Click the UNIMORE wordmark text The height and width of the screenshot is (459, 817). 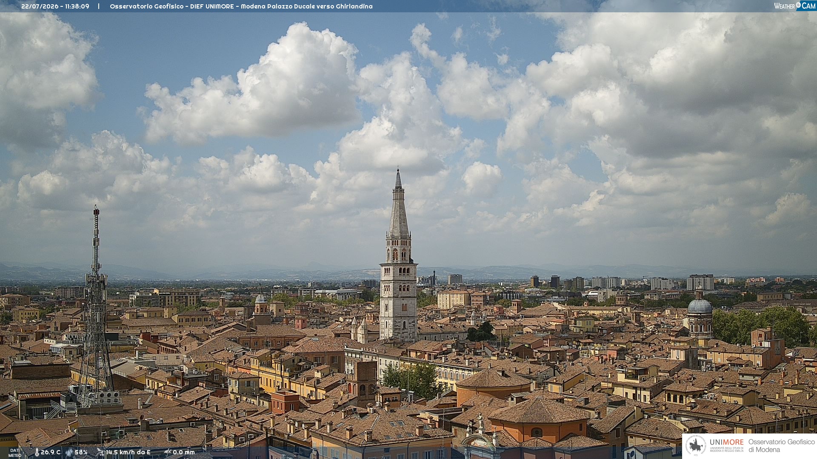[x=727, y=442]
